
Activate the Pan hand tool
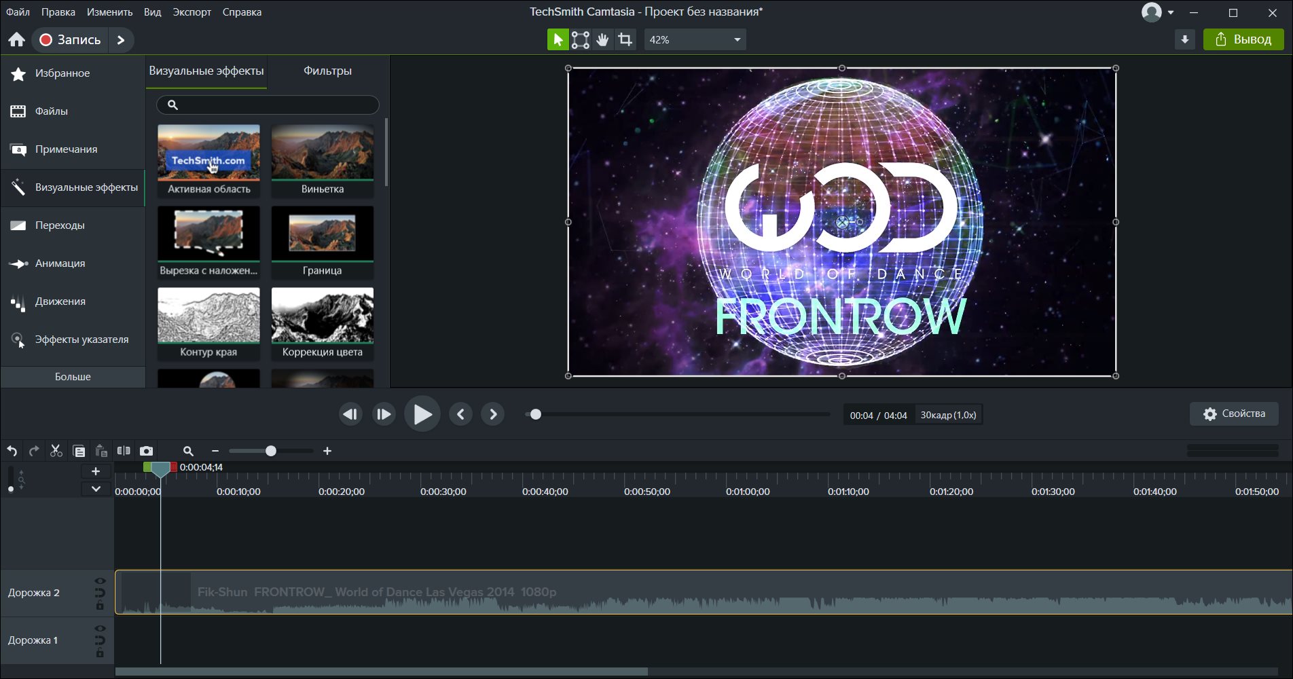click(602, 39)
